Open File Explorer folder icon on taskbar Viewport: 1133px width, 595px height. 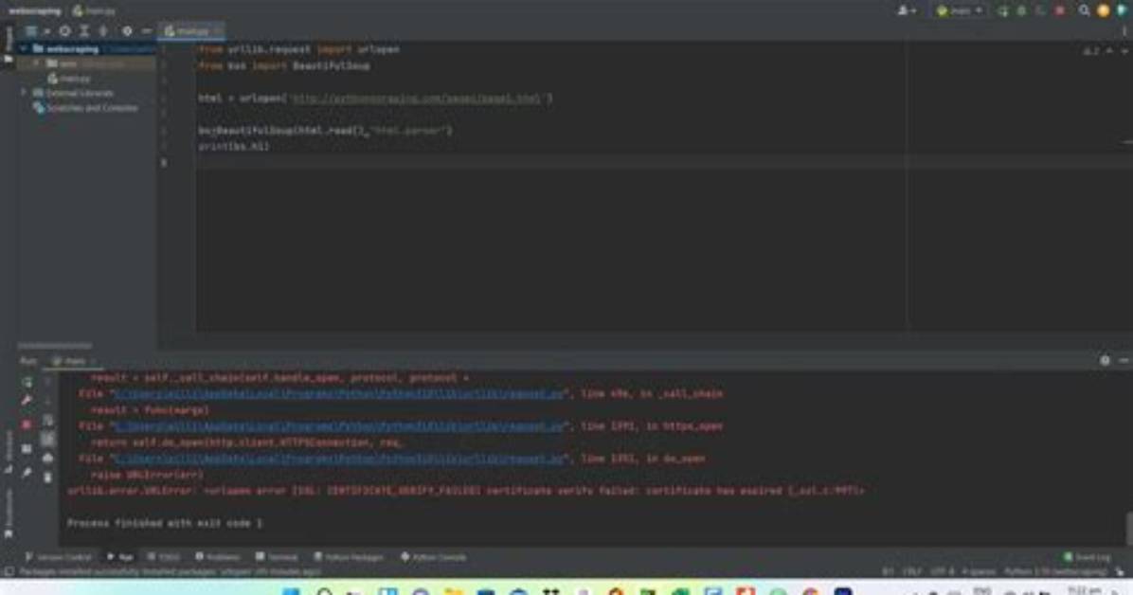pyautogui.click(x=453, y=591)
